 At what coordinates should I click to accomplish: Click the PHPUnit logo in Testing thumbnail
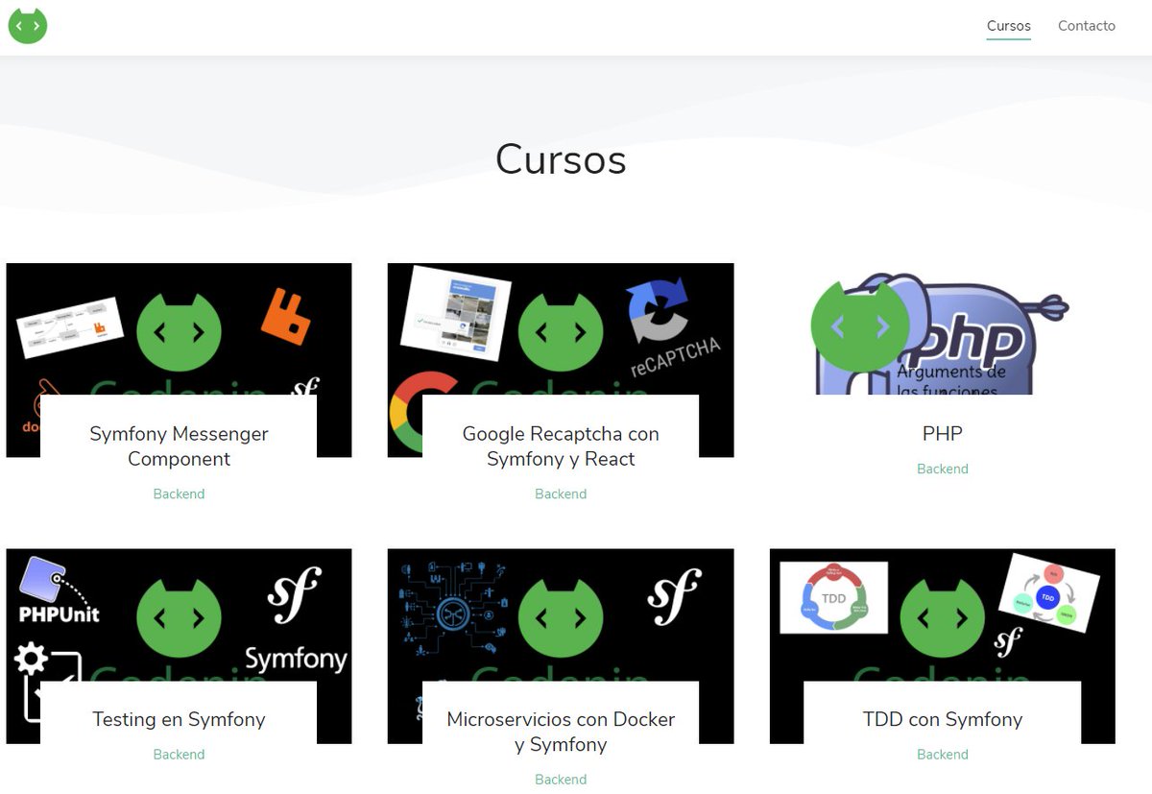(x=59, y=590)
